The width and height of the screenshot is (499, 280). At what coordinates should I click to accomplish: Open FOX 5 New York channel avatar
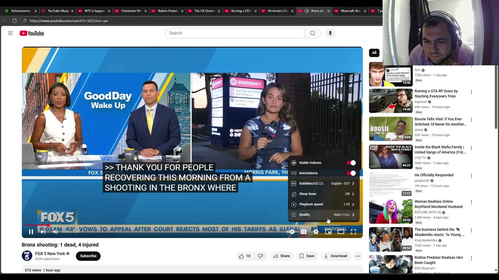tap(27, 256)
